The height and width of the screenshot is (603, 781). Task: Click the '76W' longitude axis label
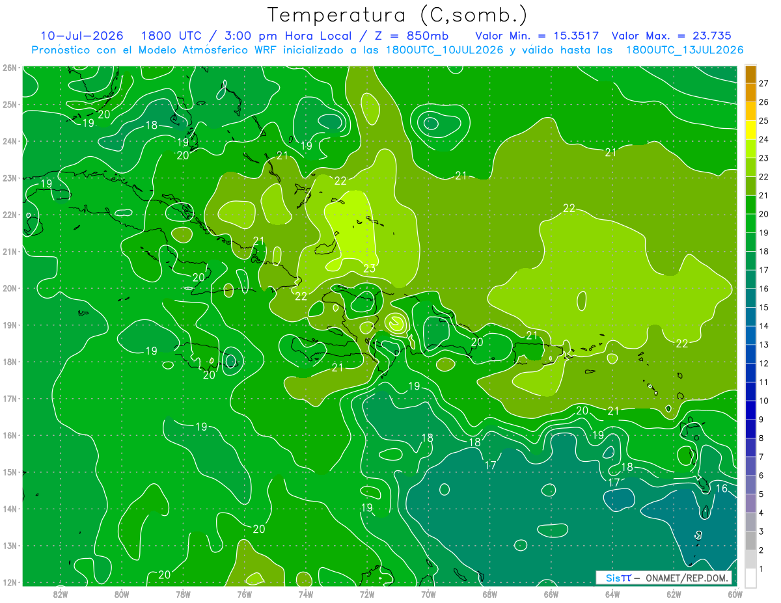(x=244, y=593)
